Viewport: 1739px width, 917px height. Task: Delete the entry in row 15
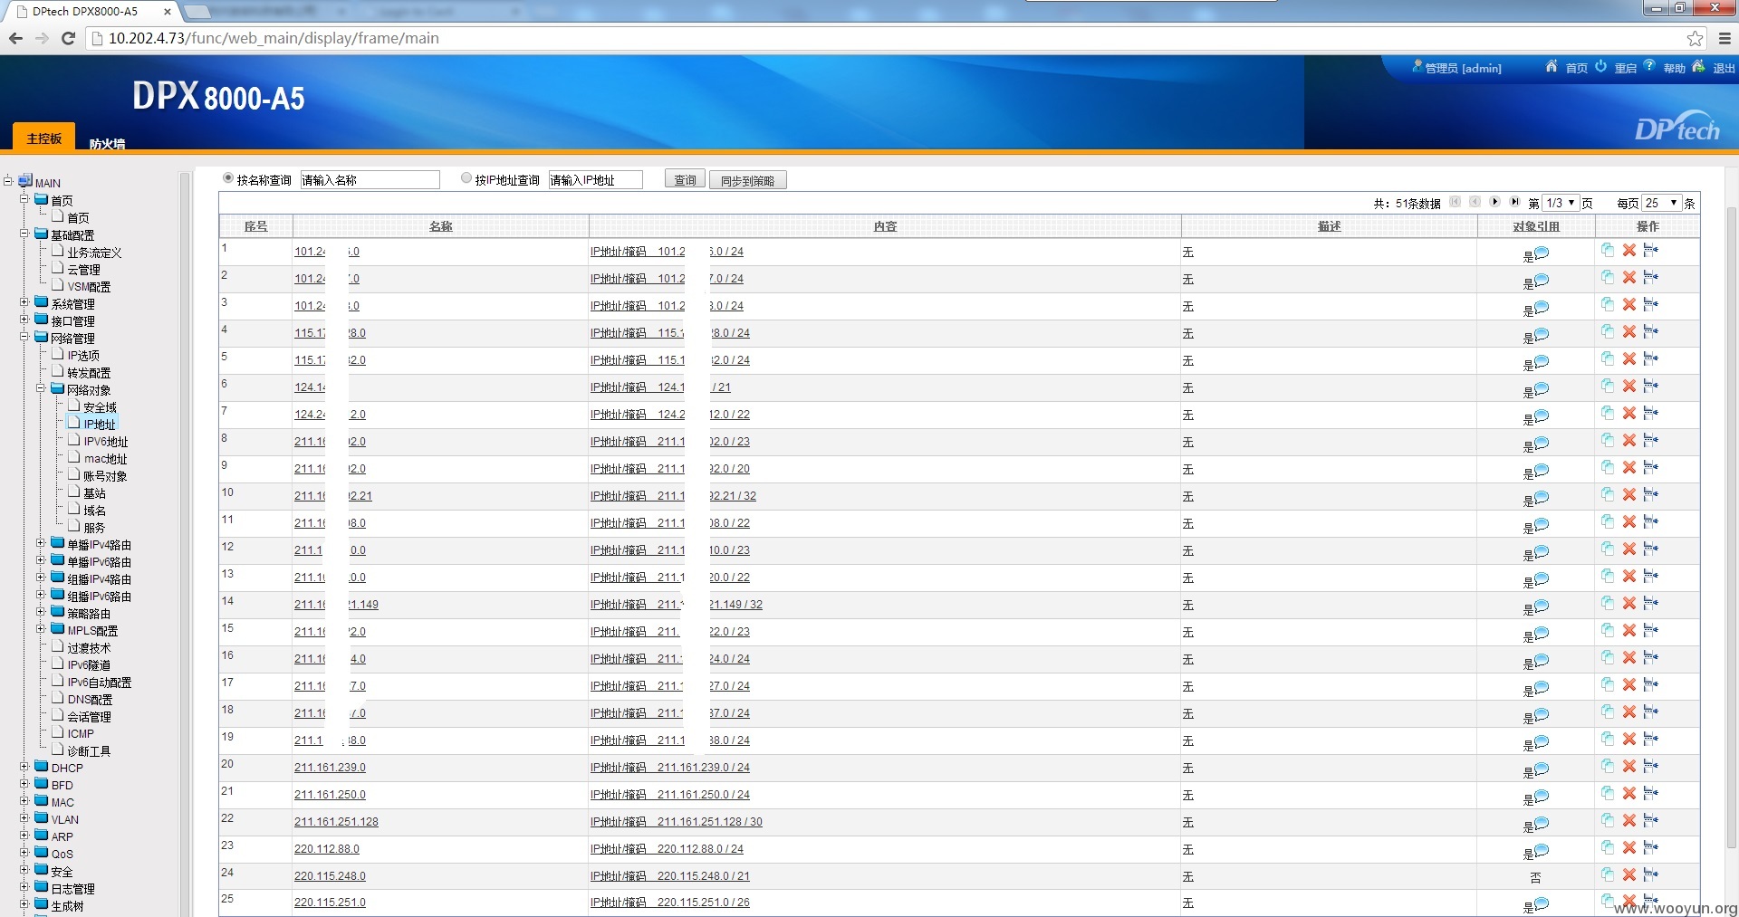coord(1629,631)
